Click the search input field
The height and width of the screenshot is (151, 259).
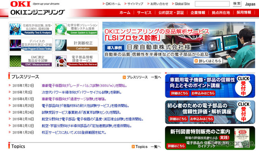(212, 4)
